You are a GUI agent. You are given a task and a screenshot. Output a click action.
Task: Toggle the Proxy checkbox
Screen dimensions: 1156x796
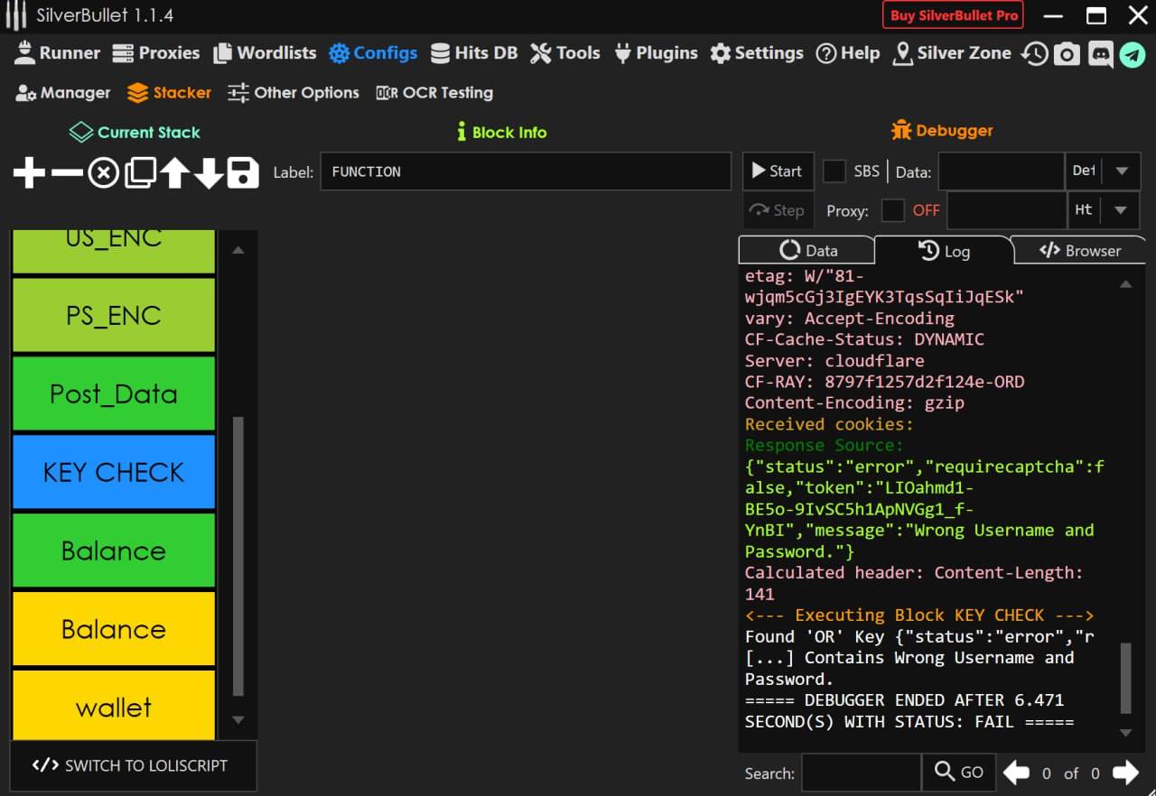tap(892, 210)
